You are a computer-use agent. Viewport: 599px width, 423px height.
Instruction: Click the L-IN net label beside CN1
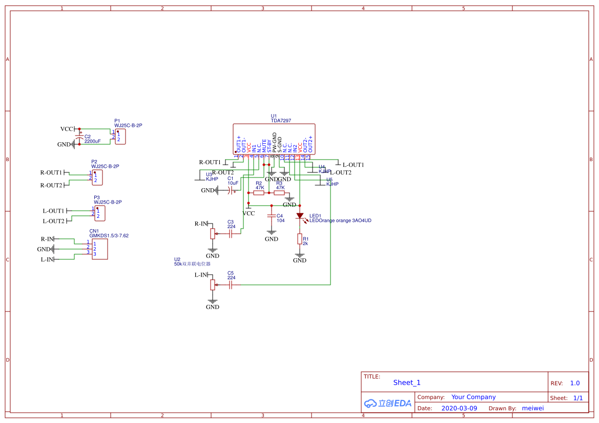pos(47,260)
